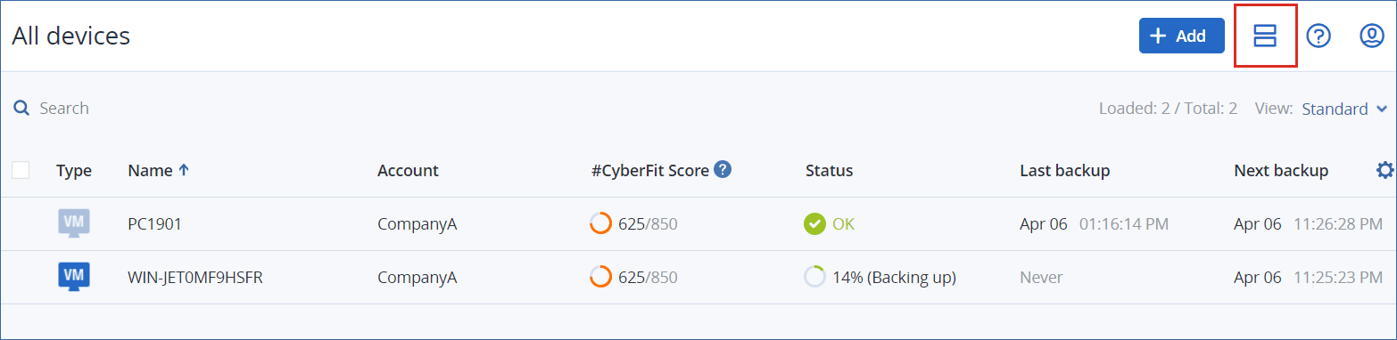Click the CyberFit Score info icon
Viewport: 1397px width, 340px height.
tap(723, 169)
